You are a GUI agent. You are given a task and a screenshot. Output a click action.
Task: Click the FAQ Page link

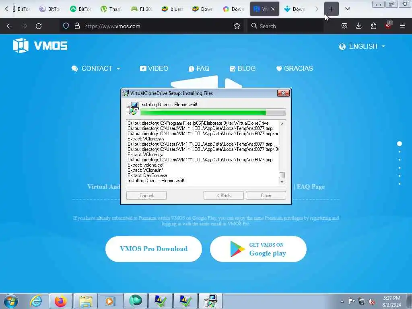pos(311,187)
